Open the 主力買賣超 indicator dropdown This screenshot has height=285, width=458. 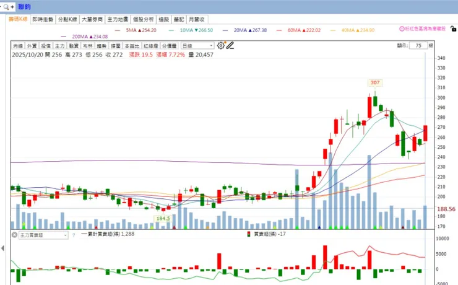click(x=43, y=235)
